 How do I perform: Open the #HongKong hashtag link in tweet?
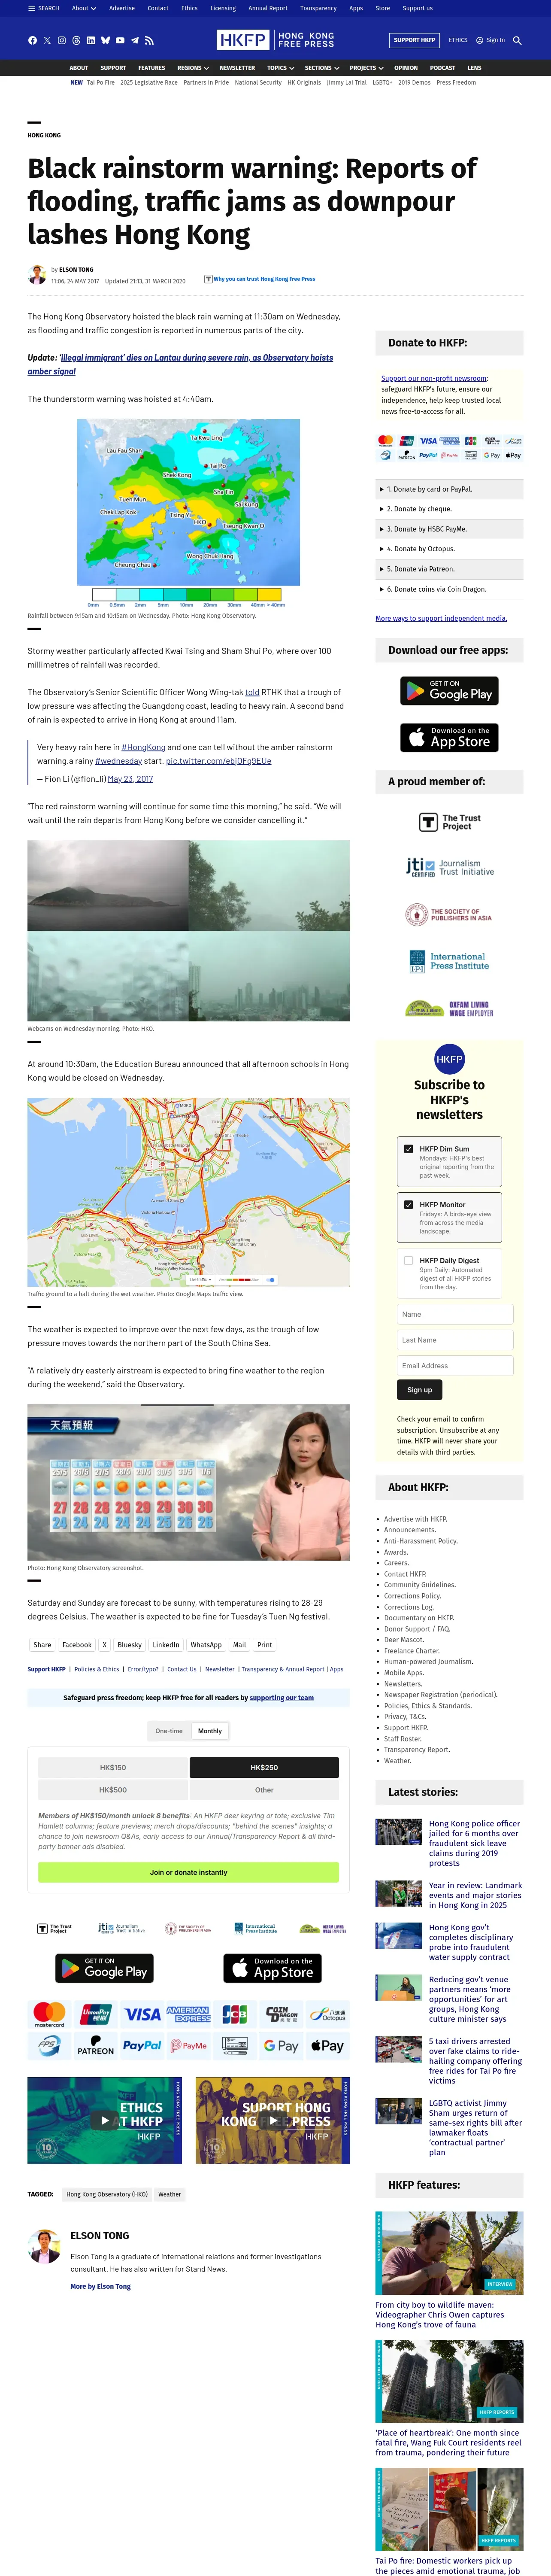coord(143,747)
